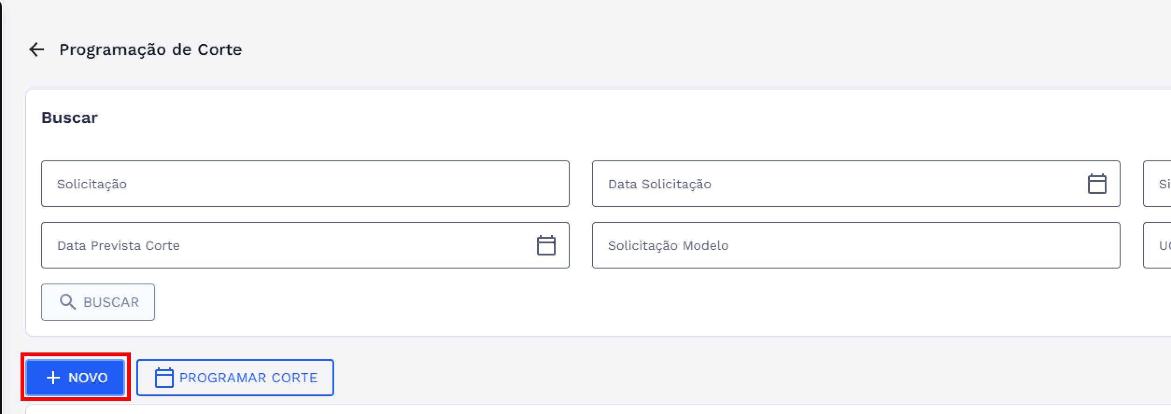
Task: Click cut-off field right of Data Solicitação
Action: [1159, 184]
